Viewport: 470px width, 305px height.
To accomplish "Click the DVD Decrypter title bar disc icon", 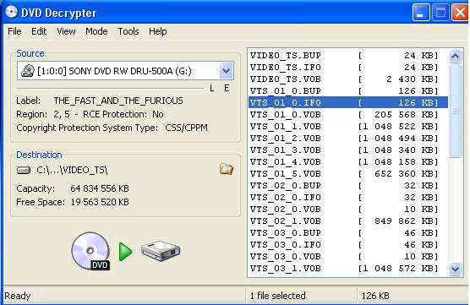I will tap(12, 13).
